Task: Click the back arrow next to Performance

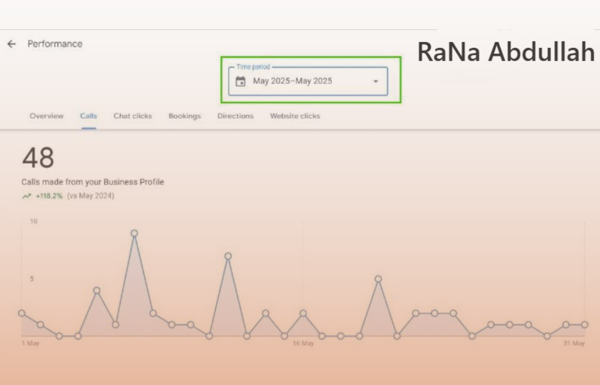Action: point(11,44)
